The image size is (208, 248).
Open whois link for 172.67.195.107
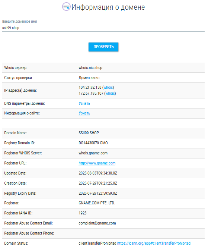click(x=110, y=93)
